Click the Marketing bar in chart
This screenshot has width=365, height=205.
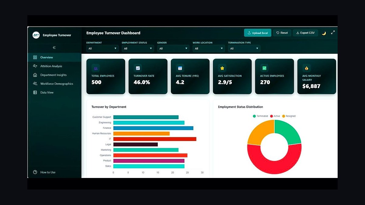146,150
